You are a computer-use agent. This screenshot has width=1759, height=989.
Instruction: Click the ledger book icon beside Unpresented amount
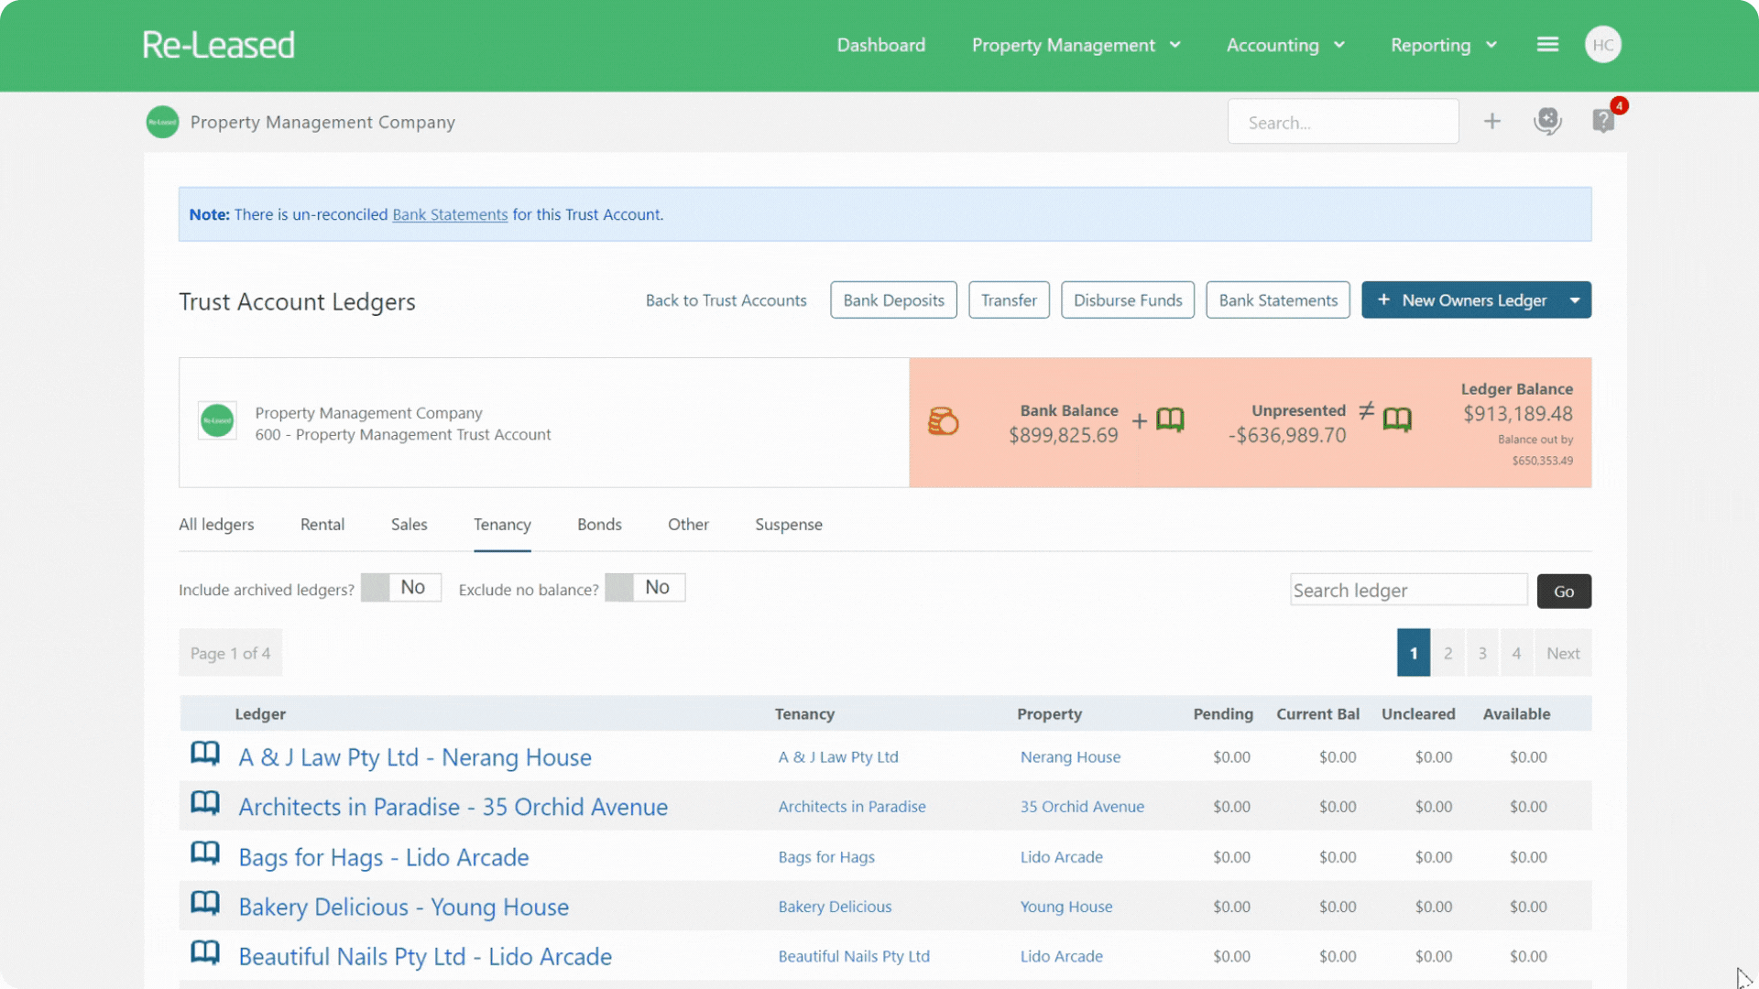[1396, 420]
